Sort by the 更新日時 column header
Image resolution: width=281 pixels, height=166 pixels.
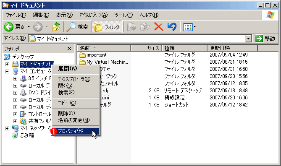pyautogui.click(x=232, y=48)
